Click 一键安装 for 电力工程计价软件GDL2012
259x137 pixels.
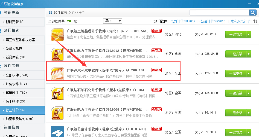[236, 54]
